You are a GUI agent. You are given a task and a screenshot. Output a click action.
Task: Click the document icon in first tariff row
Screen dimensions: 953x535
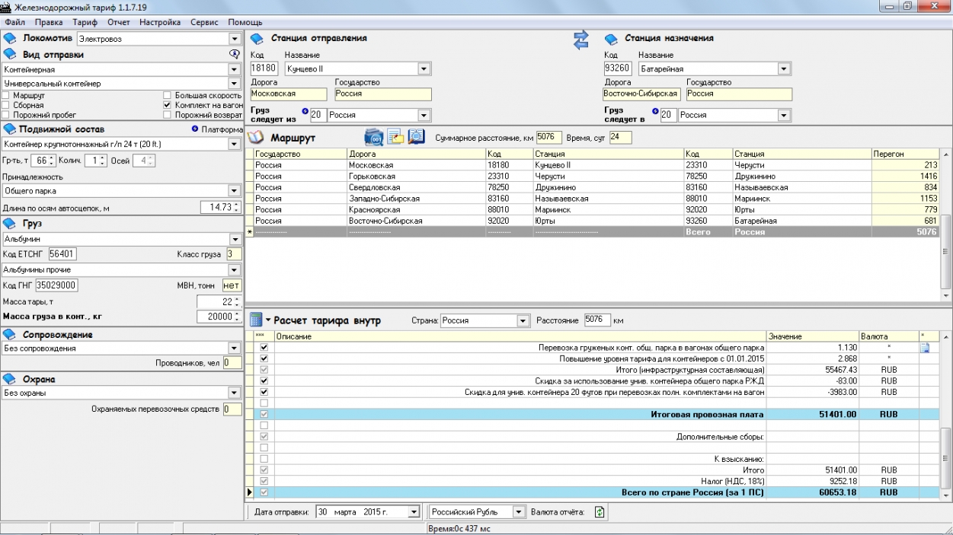pyautogui.click(x=925, y=348)
